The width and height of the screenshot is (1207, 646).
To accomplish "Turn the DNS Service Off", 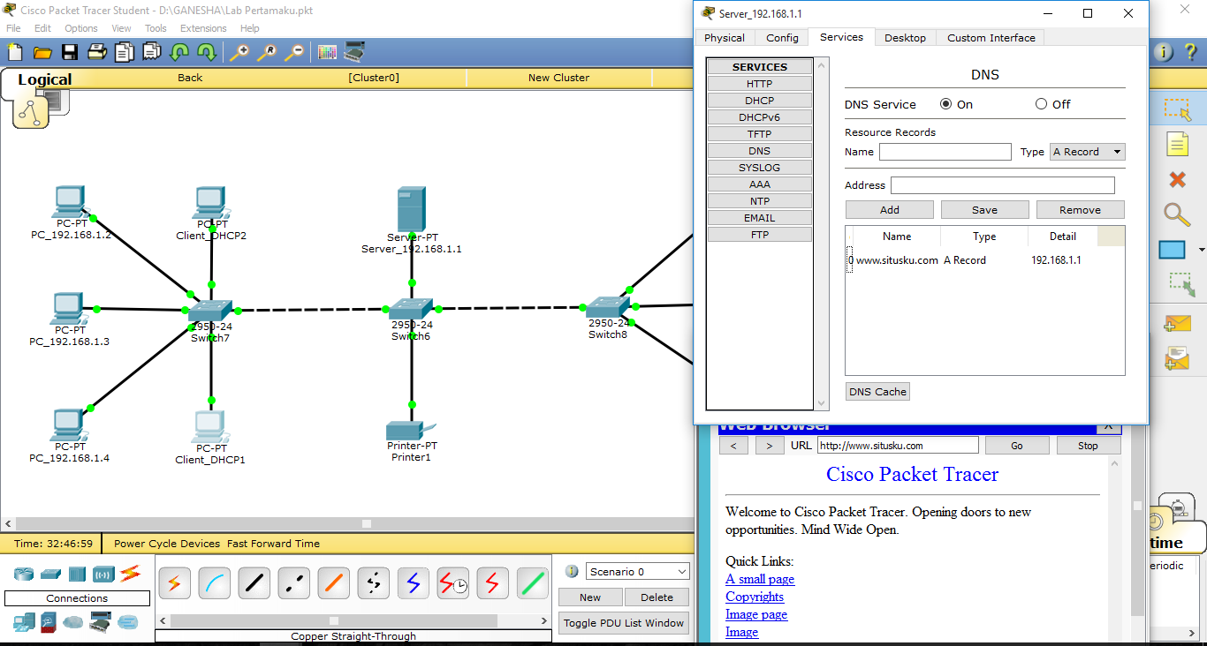I will pyautogui.click(x=1040, y=104).
